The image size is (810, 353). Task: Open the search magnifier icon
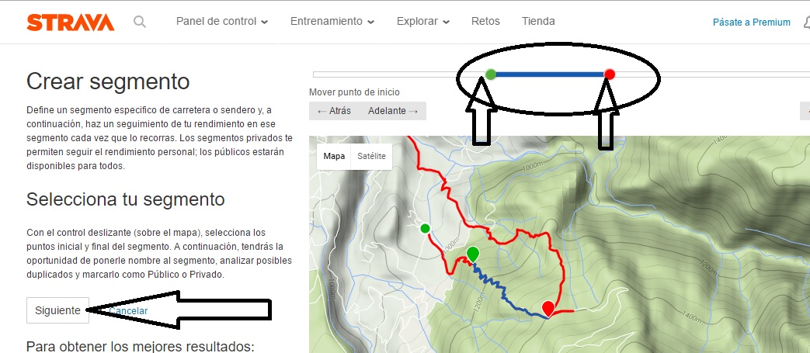(x=140, y=22)
